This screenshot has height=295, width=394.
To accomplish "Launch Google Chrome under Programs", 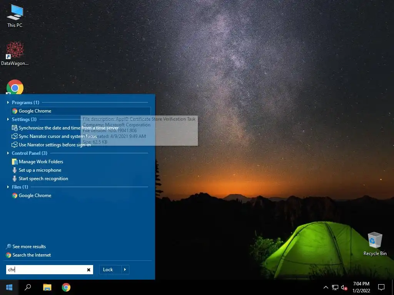I will pyautogui.click(x=81, y=111).
